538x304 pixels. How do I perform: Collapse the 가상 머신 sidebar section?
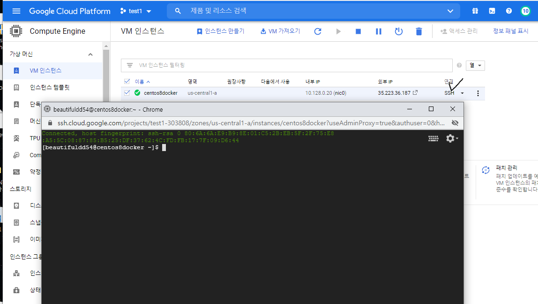[x=90, y=54]
